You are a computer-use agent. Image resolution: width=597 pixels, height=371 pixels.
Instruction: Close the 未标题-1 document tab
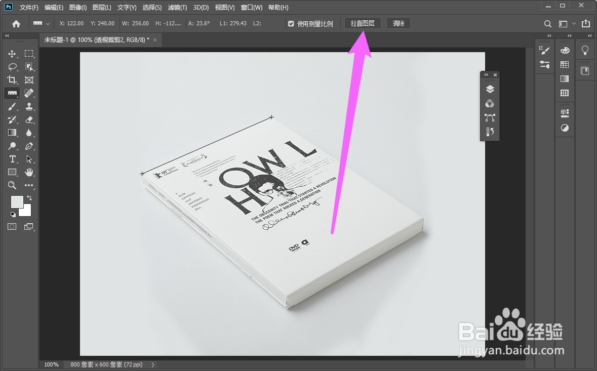pos(155,40)
